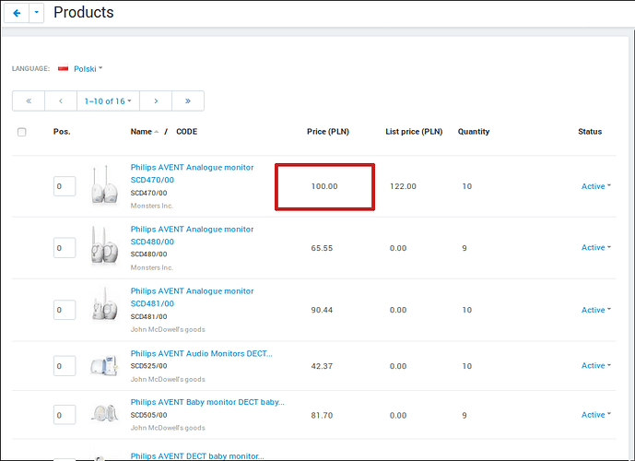Open Philips AVENT Analogue monitor SCD470/00 link
Viewport: 635px width, 461px height.
(192, 173)
